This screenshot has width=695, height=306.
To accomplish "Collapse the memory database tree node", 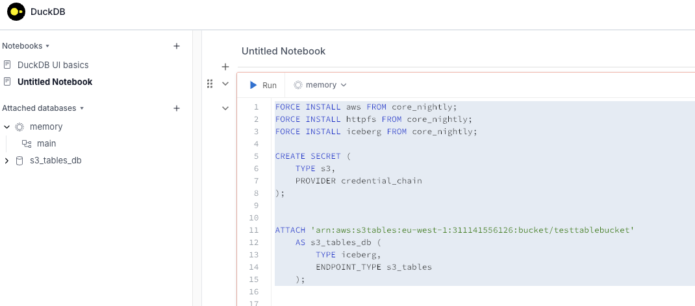I will point(6,127).
